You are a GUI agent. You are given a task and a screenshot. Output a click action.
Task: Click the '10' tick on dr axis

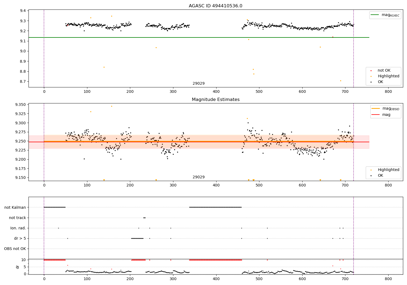pos(24,260)
